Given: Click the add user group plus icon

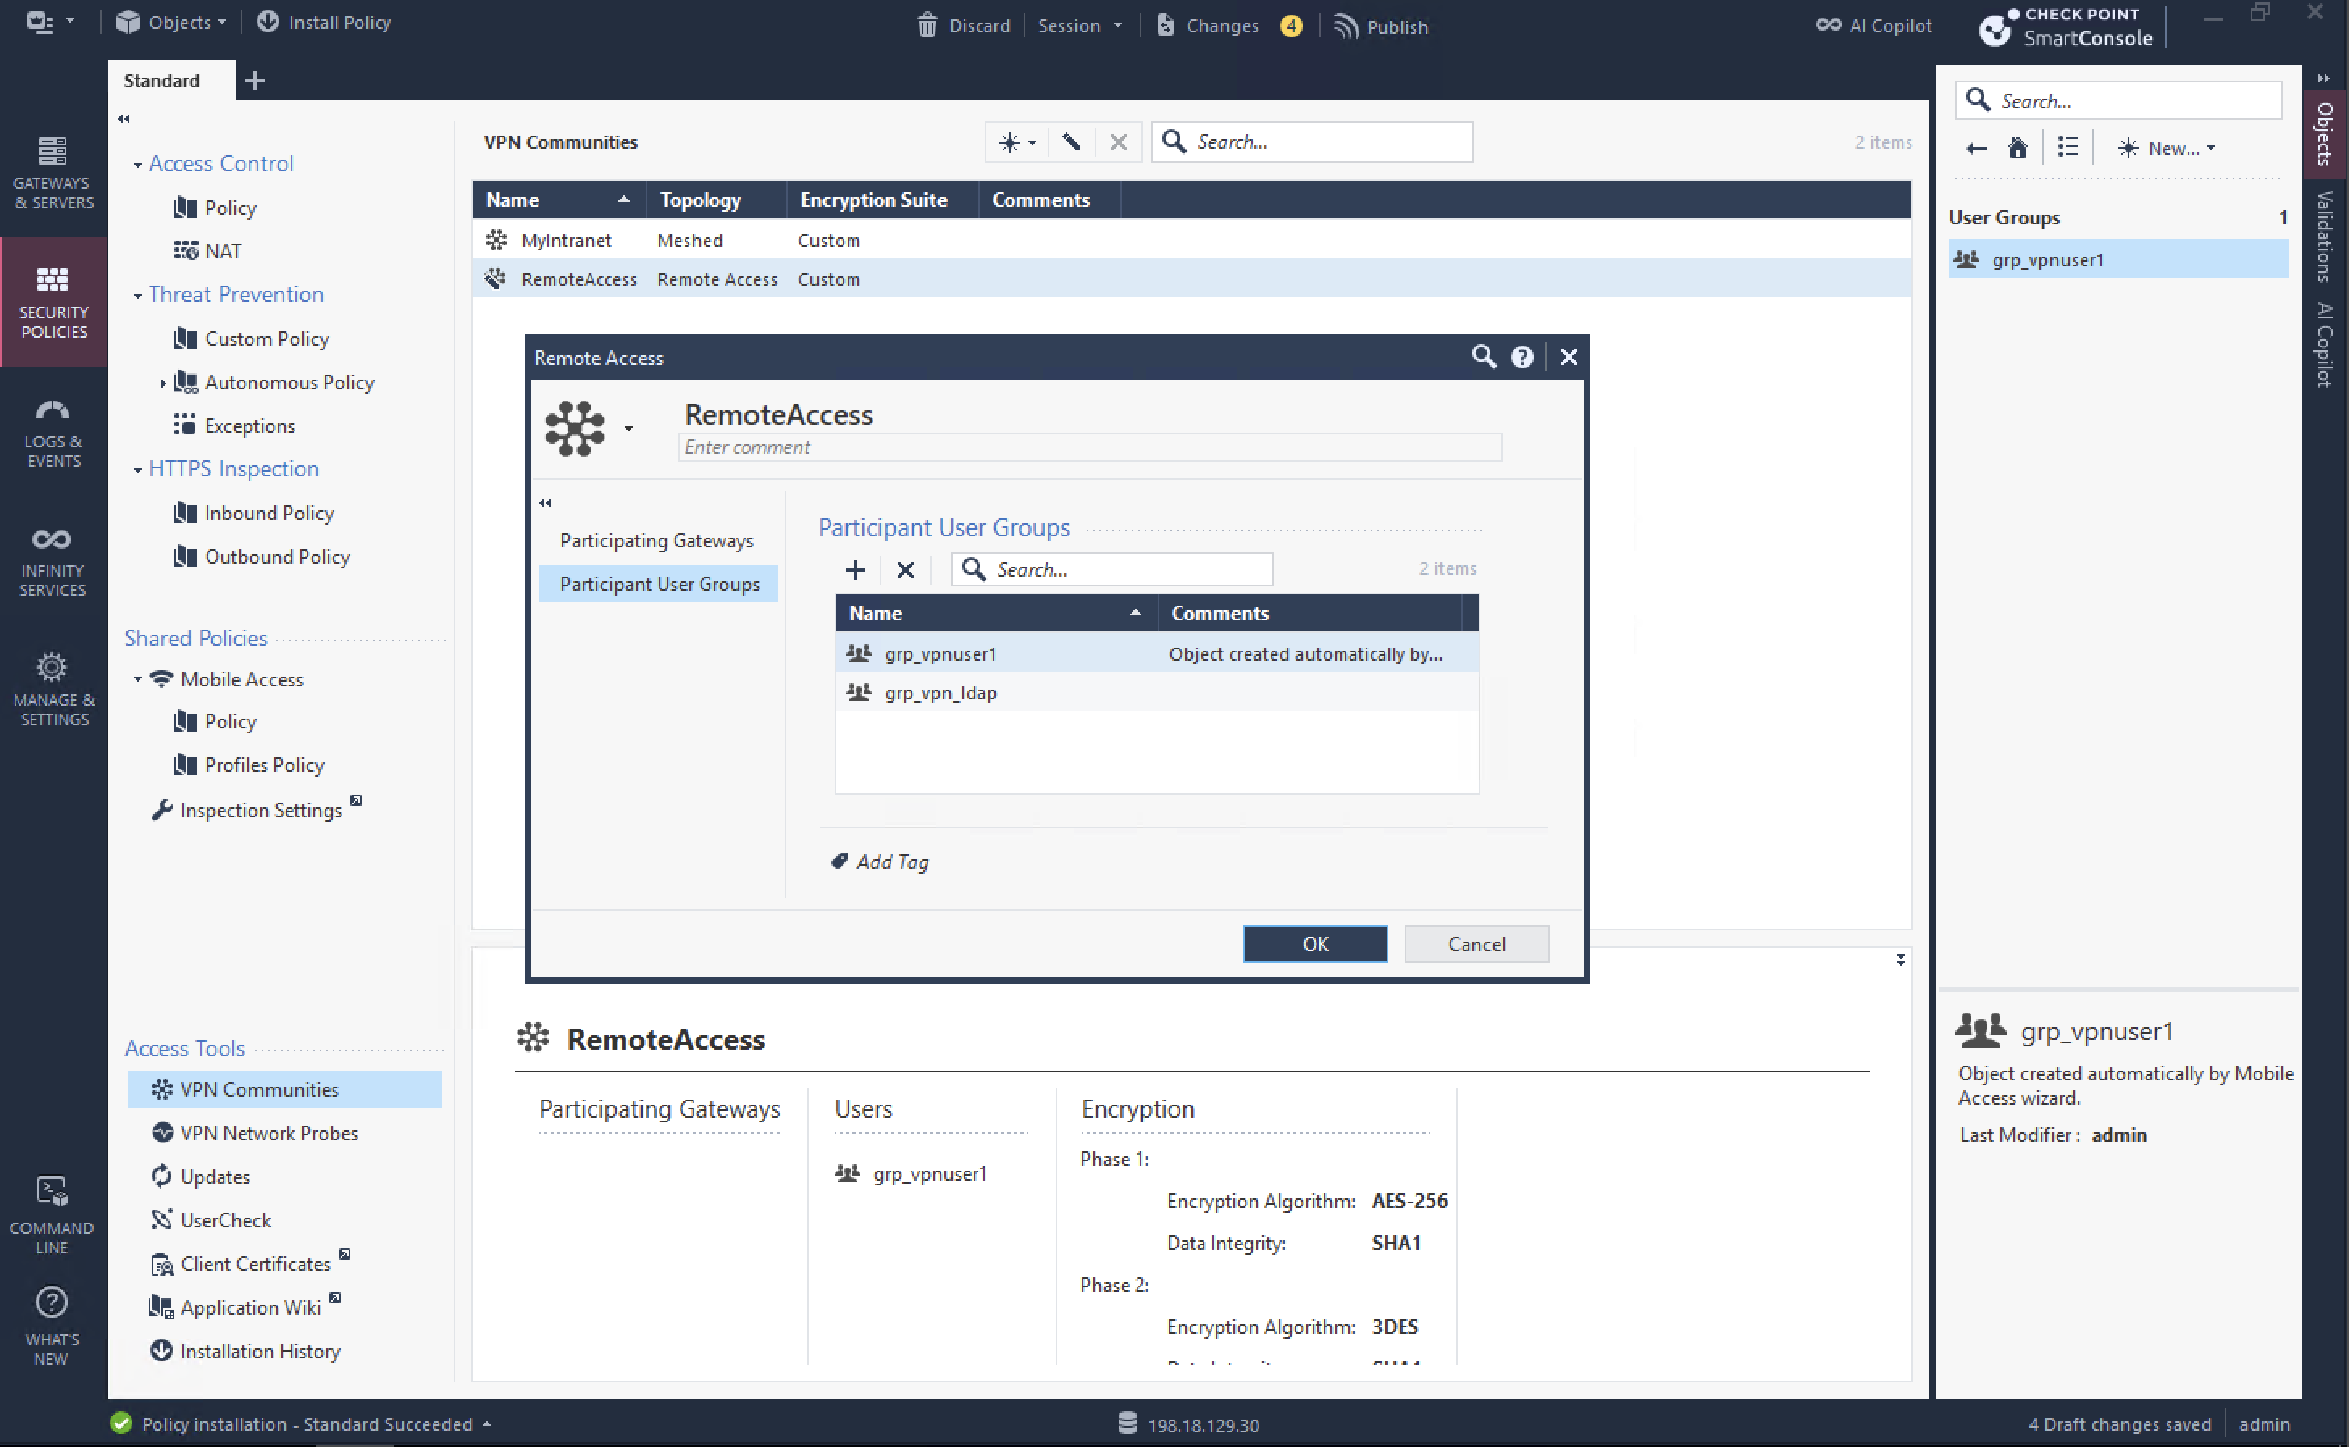Looking at the screenshot, I should [x=855, y=570].
